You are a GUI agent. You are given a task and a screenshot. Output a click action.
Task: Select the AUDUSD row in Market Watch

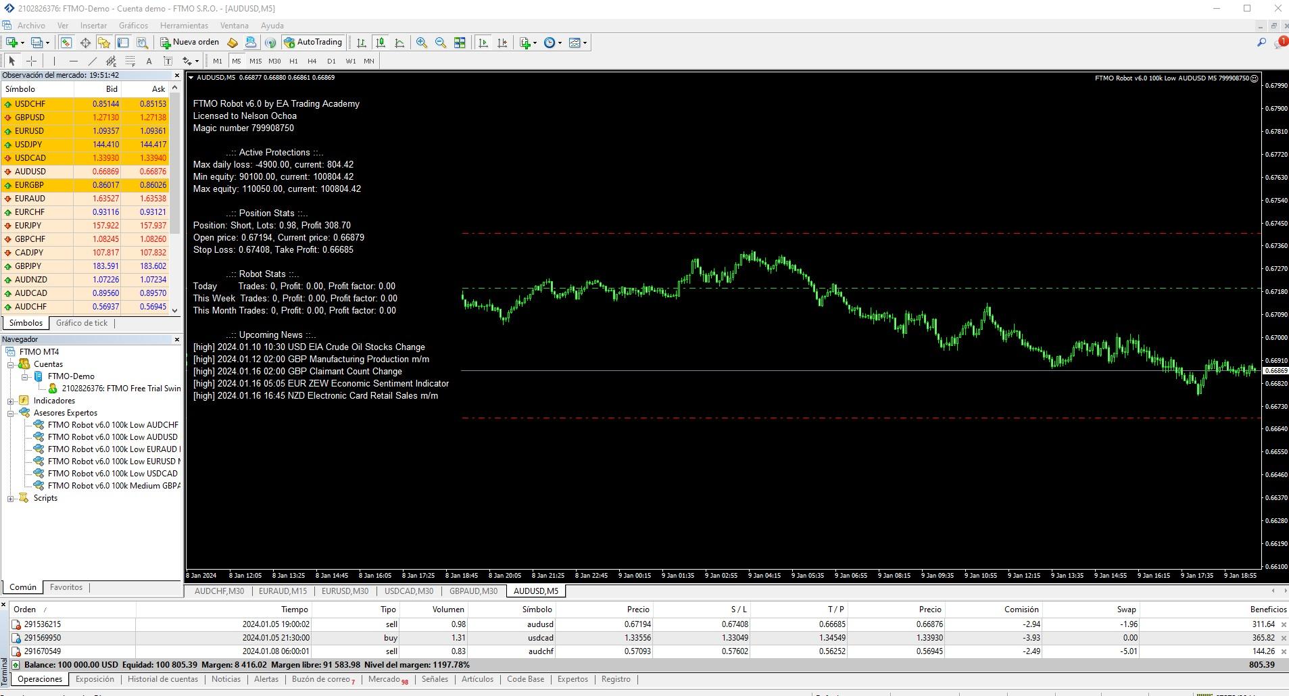pos(84,172)
